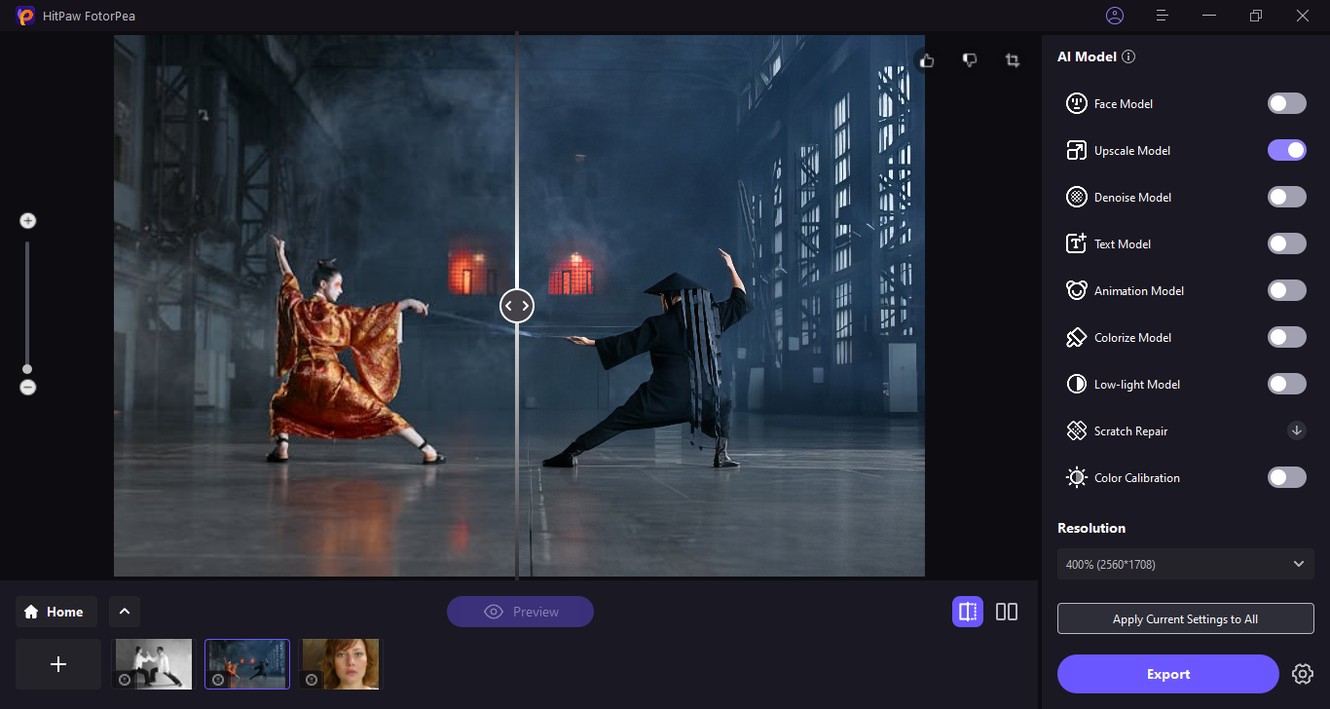Image resolution: width=1330 pixels, height=709 pixels.
Task: Remove the woman portrait thumbnail image
Action: 313,680
